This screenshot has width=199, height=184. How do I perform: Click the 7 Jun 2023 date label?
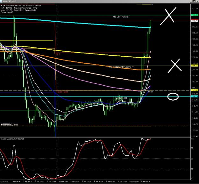click(x=4, y=181)
